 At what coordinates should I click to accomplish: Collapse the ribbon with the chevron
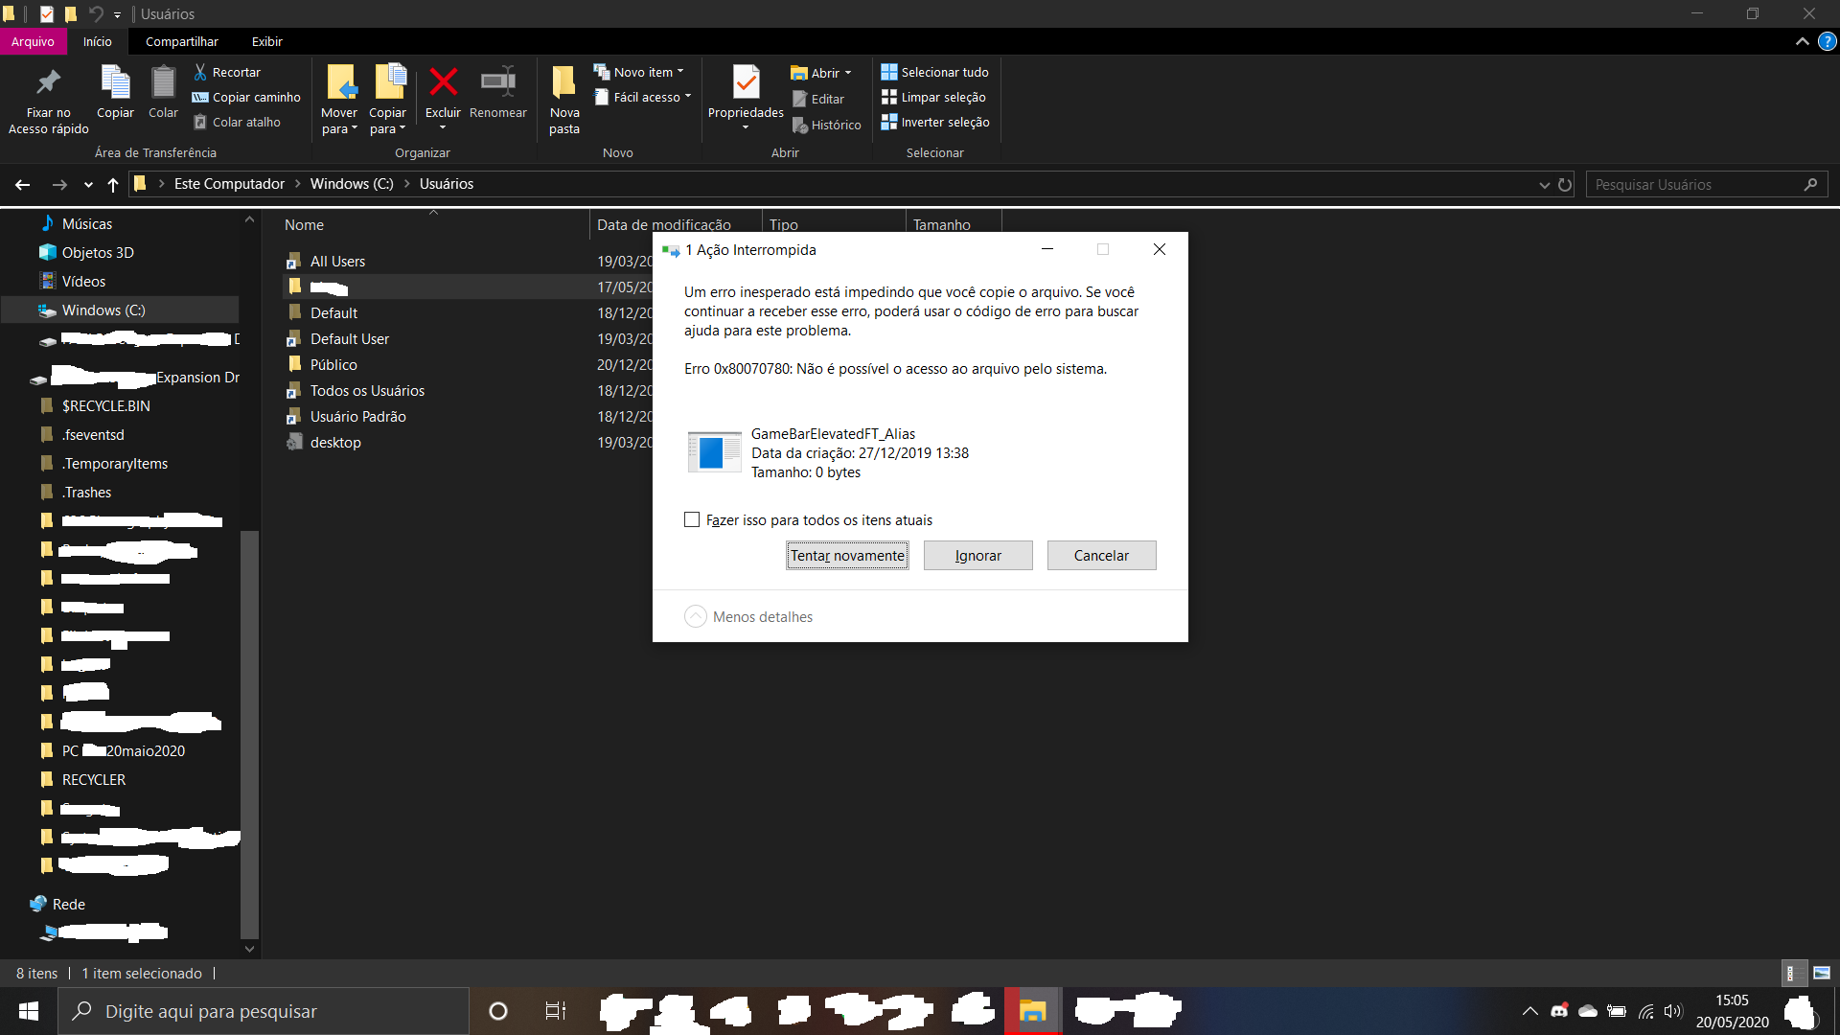(x=1802, y=41)
